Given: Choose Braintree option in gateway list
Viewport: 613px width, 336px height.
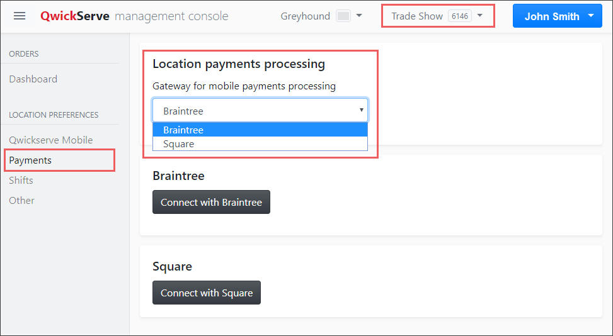Looking at the screenshot, I should click(260, 130).
